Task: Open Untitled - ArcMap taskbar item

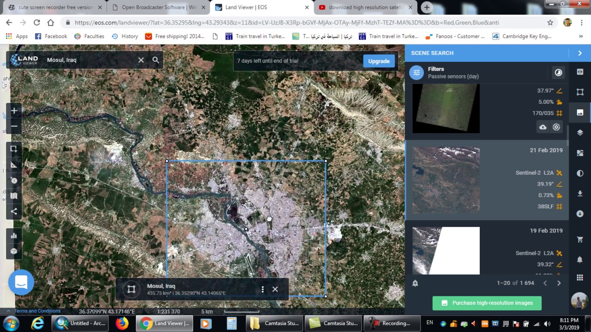Action: (80, 323)
